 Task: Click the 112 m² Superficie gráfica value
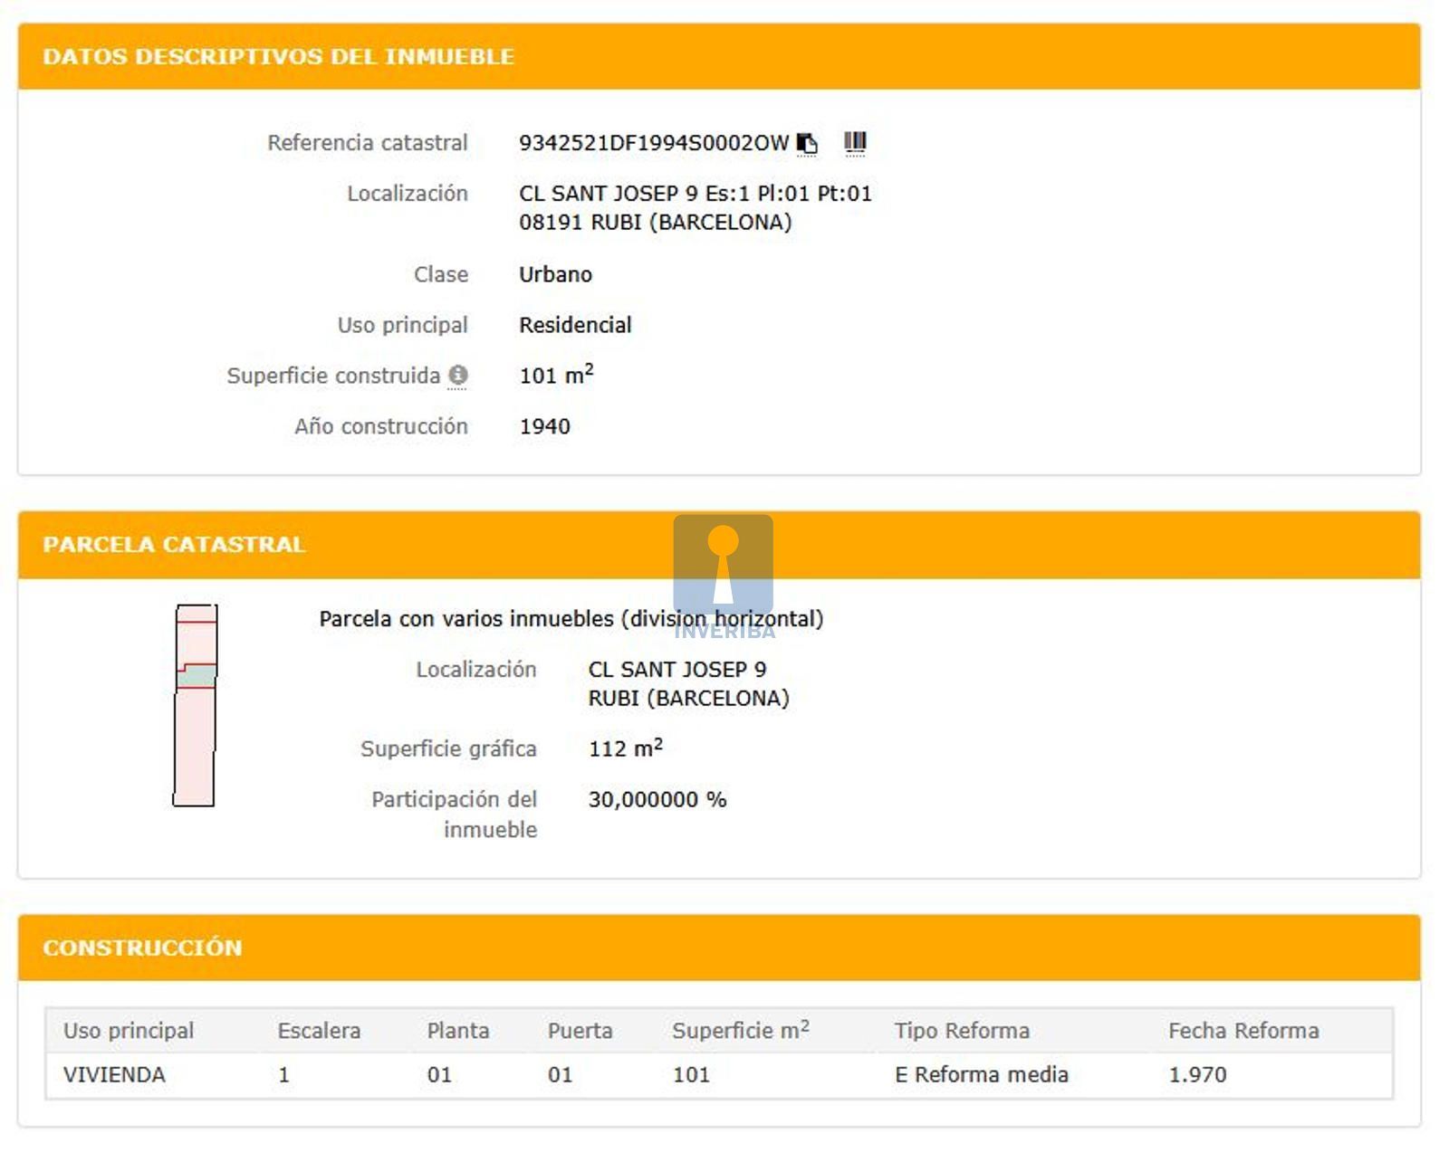click(625, 748)
